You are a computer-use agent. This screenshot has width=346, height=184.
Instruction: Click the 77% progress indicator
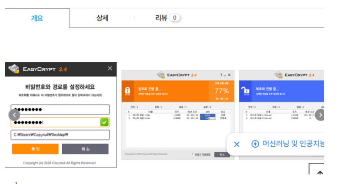tap(222, 91)
